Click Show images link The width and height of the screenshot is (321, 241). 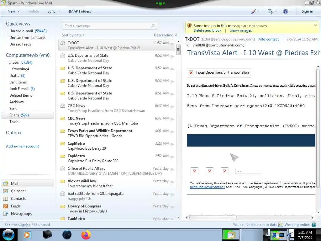240,30
